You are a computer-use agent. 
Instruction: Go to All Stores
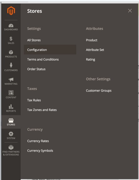tap(34, 40)
